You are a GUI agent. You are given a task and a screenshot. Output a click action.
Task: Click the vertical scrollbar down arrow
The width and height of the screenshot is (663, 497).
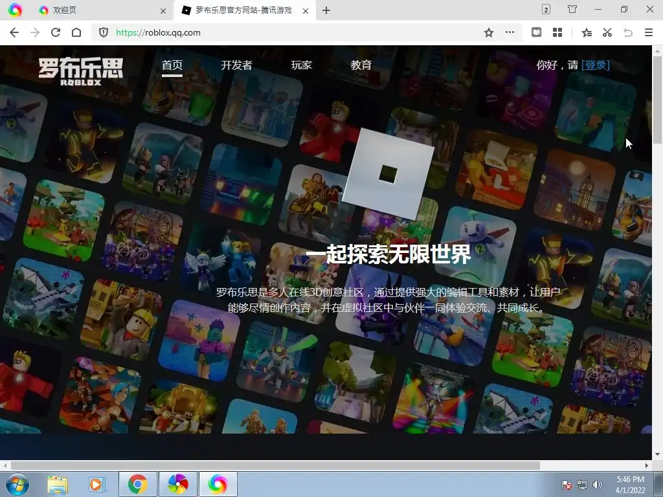point(658,454)
